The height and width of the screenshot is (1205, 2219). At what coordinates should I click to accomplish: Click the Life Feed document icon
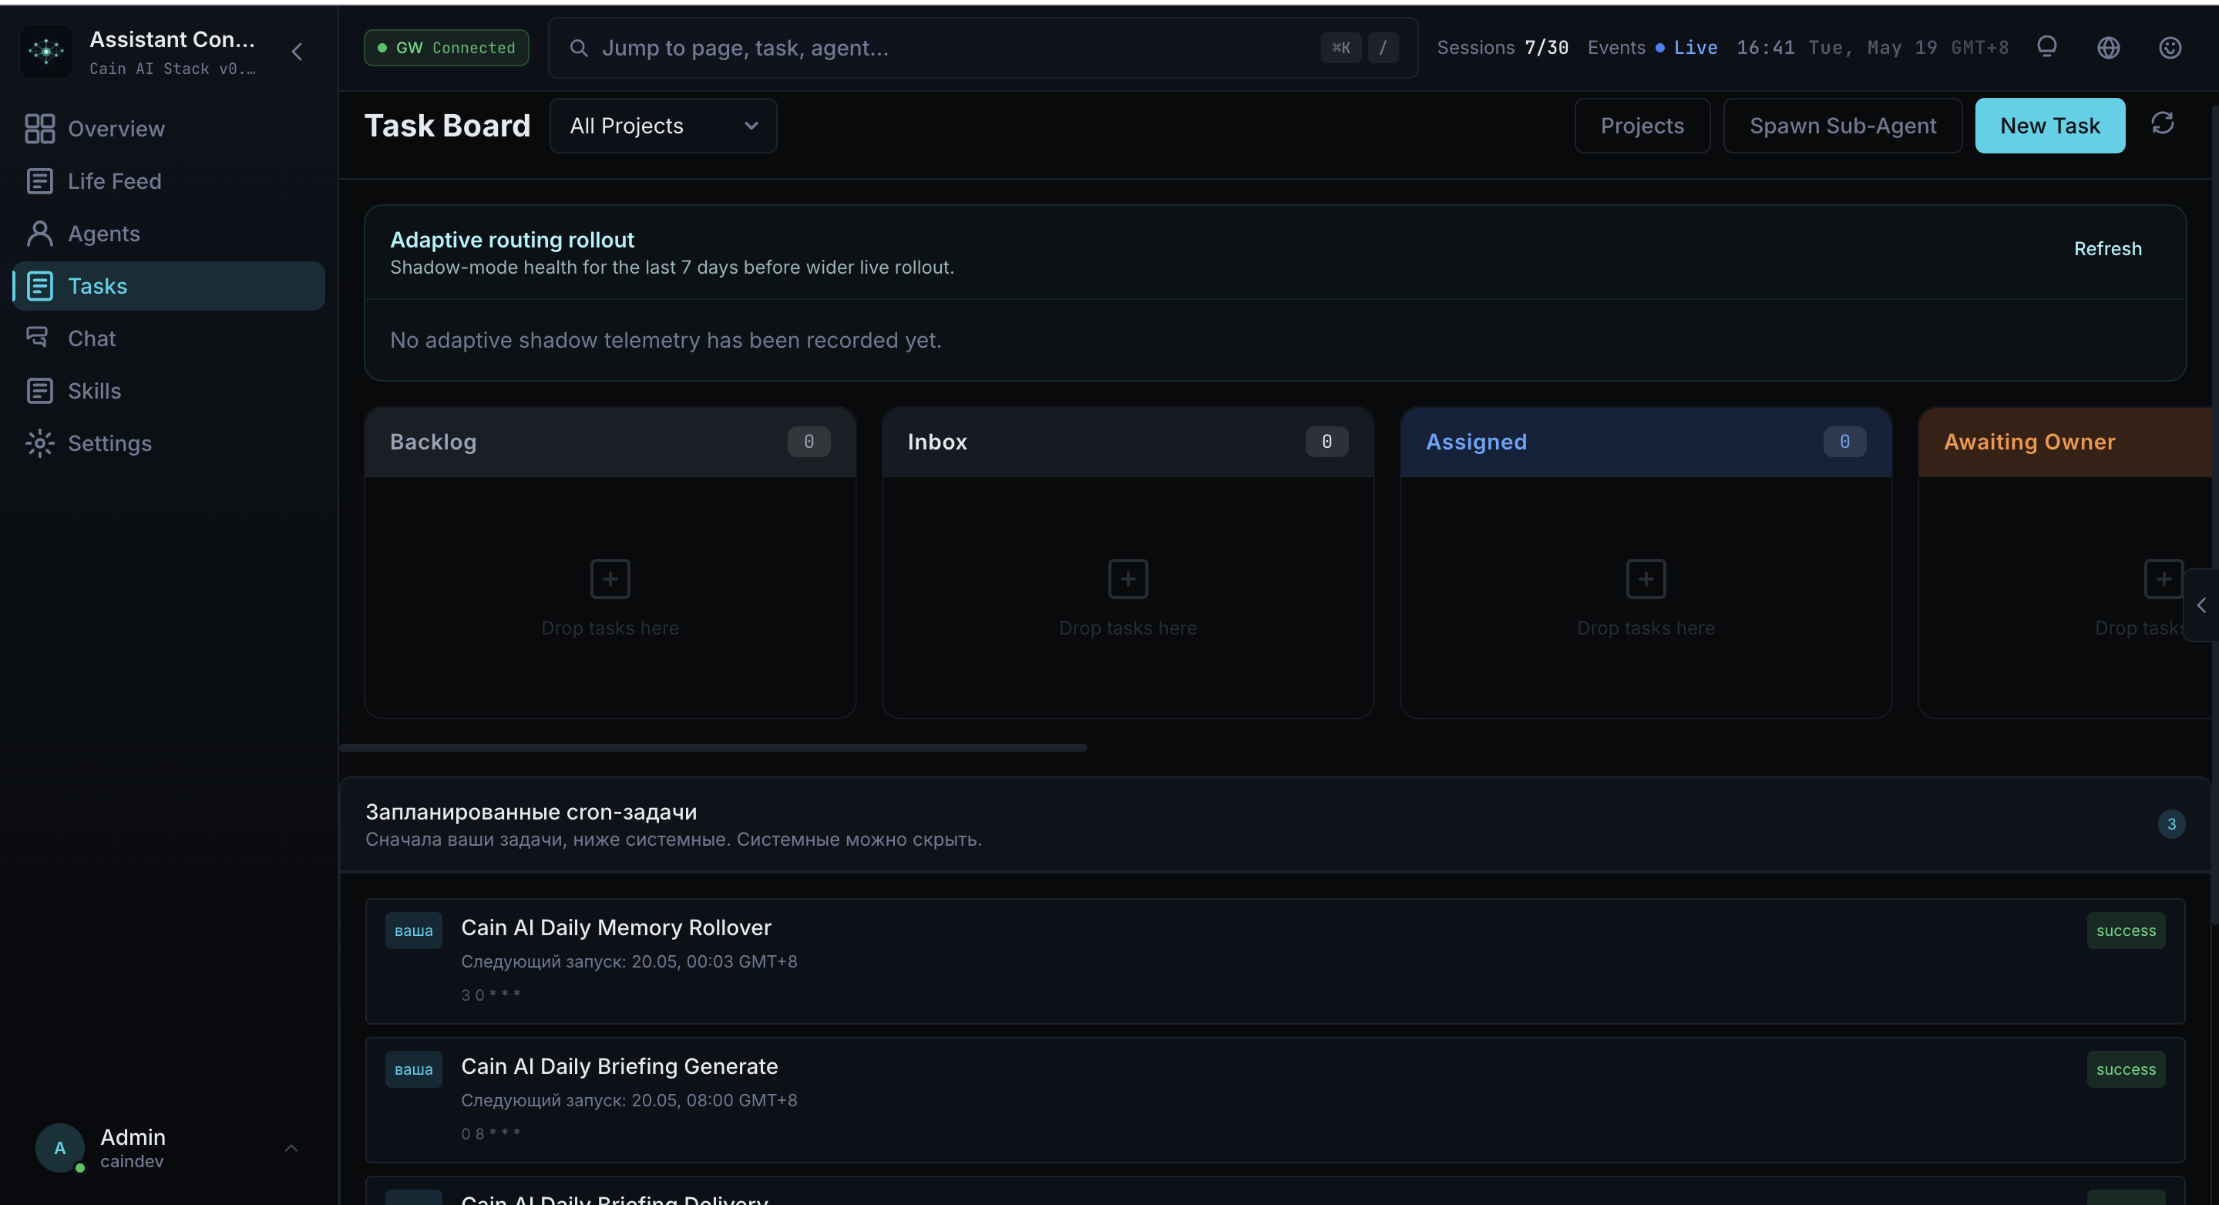[x=39, y=181]
